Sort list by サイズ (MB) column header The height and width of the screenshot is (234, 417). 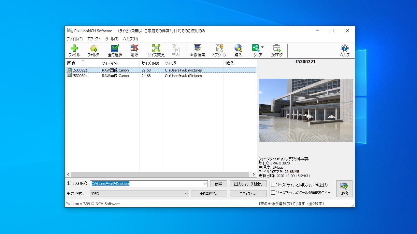coord(151,63)
